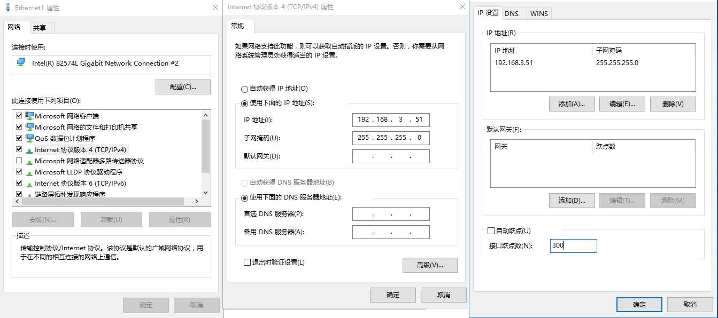
Task: Click 添加(A)... to add an IP address
Action: click(x=572, y=104)
